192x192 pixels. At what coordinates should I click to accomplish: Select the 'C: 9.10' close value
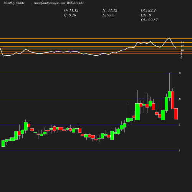click(x=70, y=15)
